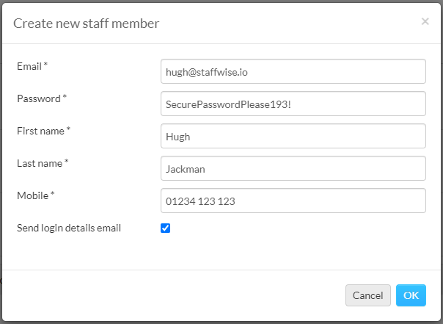443x324 pixels.
Task: Click the "Email" field label
Action: 29,67
